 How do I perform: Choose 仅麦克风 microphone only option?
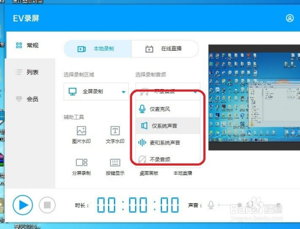tap(168, 109)
